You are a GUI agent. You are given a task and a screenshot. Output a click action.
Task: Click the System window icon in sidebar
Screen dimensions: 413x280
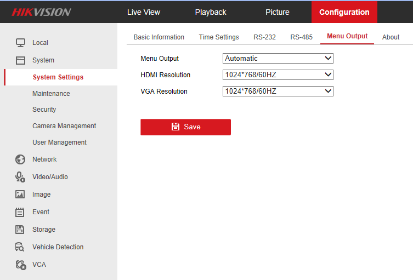click(x=20, y=60)
